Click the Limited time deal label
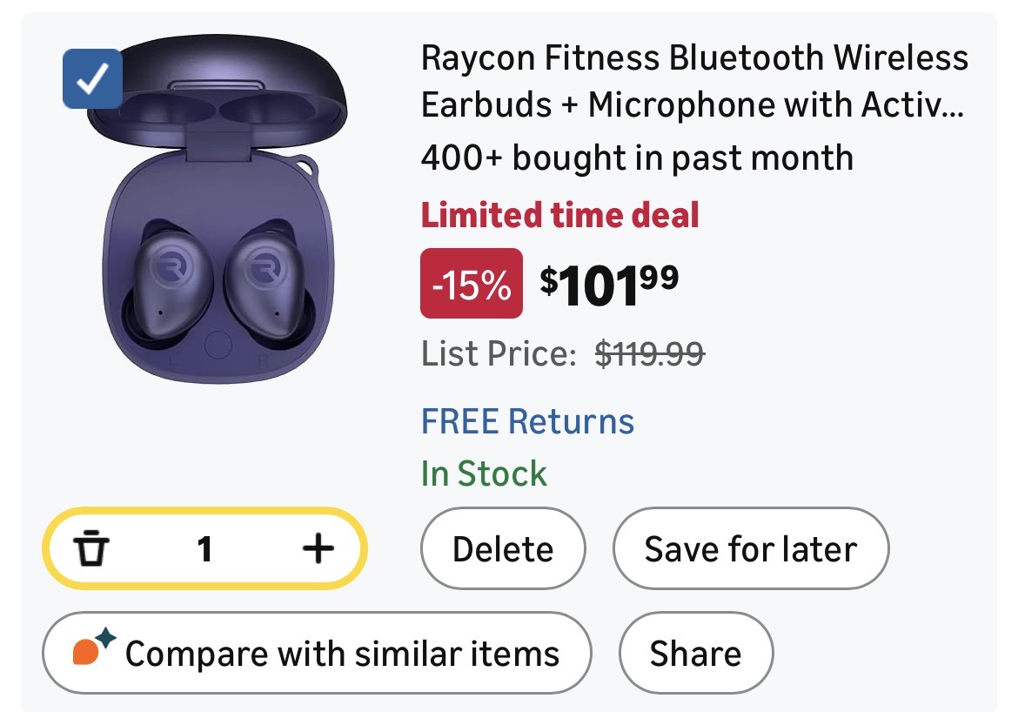Screen dimensions: 1018x712 [x=560, y=215]
